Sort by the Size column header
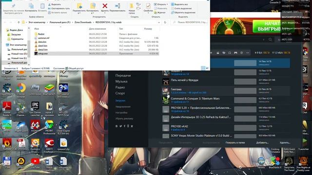Image resolution: width=312 pixels, height=175 pixels. pyautogui.click(x=148, y=29)
